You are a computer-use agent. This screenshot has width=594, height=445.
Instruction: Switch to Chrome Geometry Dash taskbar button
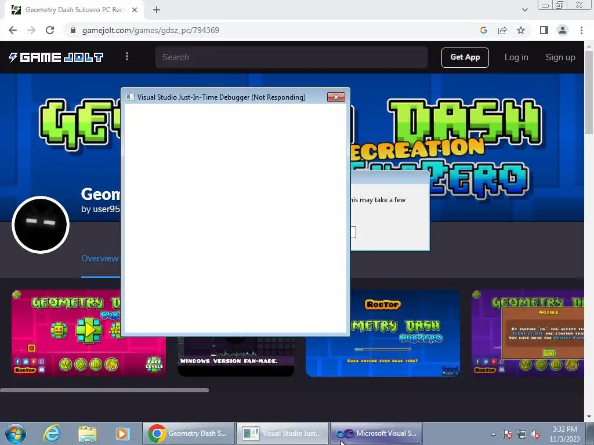(189, 433)
